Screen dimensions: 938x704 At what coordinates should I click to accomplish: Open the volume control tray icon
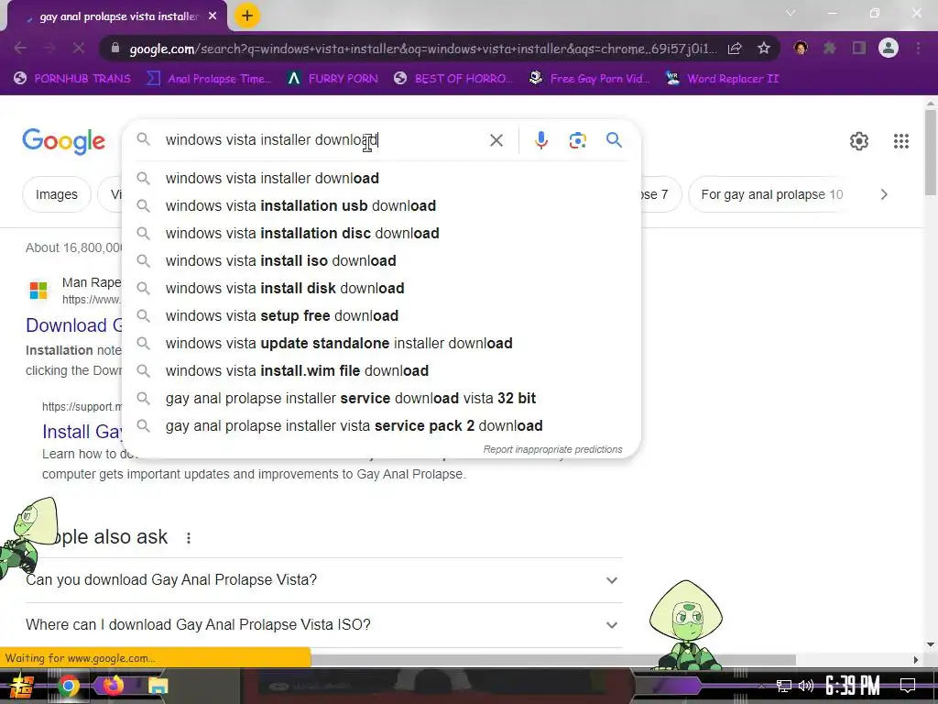tap(806, 686)
